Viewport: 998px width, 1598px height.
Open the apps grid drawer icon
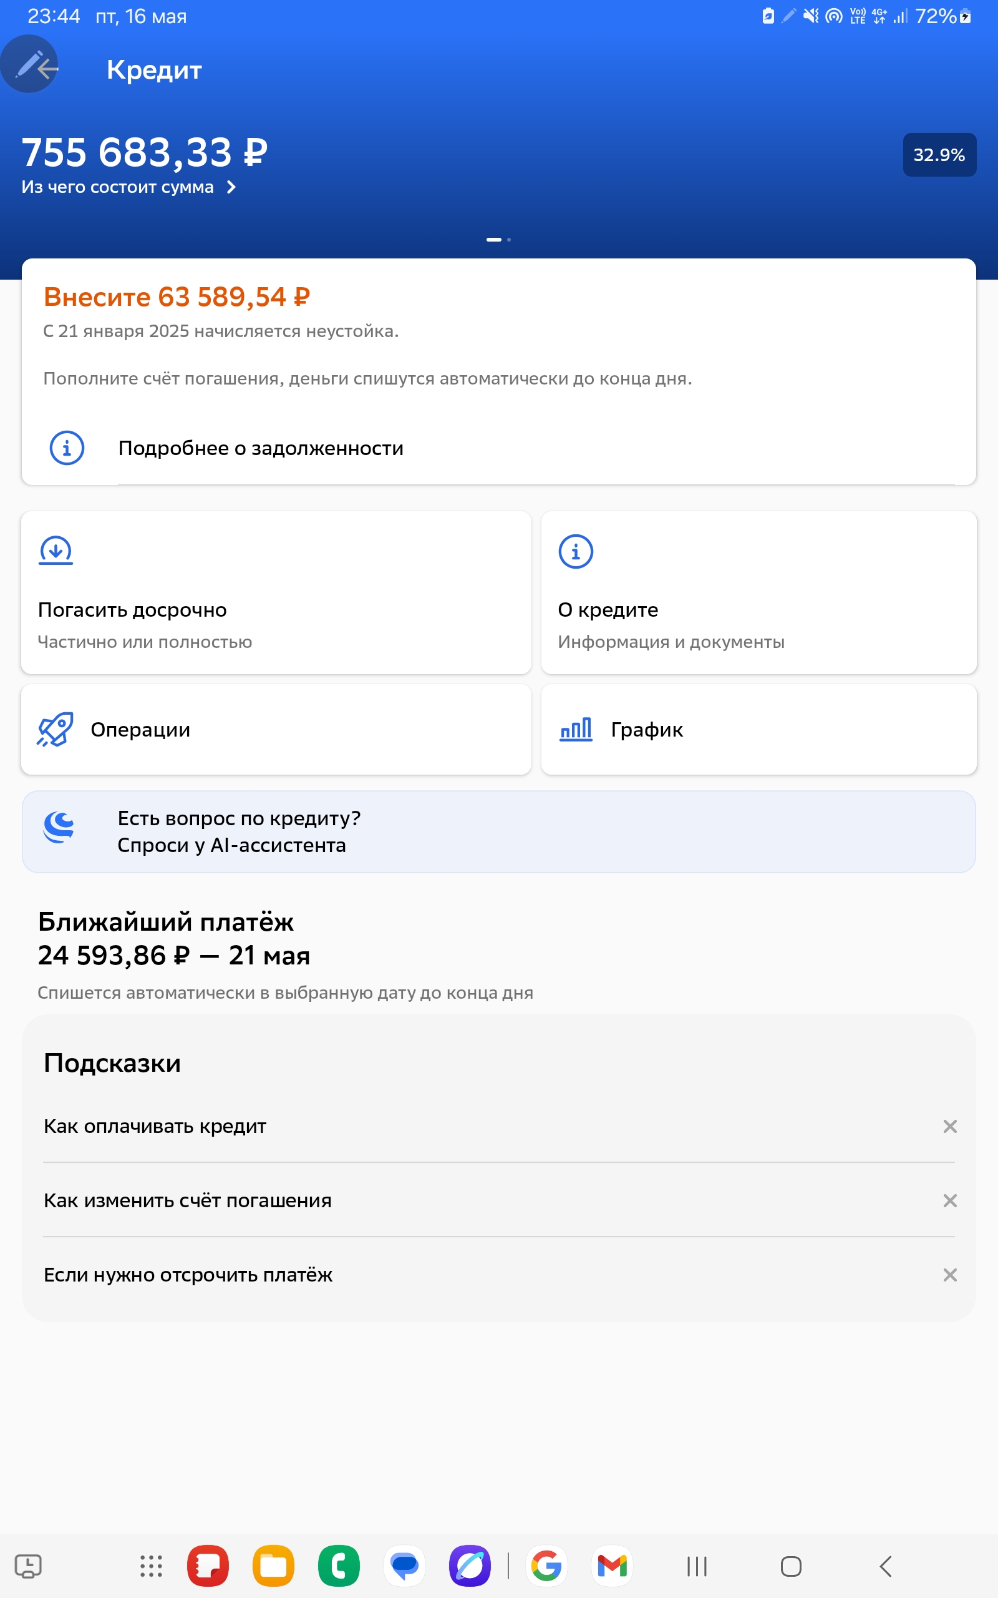pyautogui.click(x=151, y=1566)
